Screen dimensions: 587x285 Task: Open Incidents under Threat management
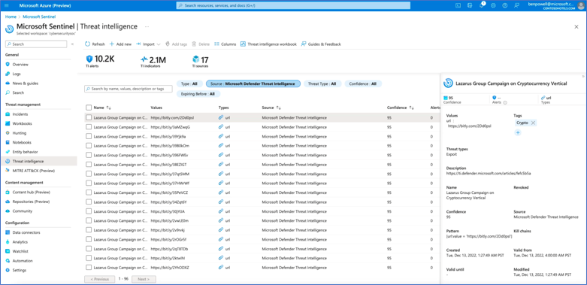point(20,114)
